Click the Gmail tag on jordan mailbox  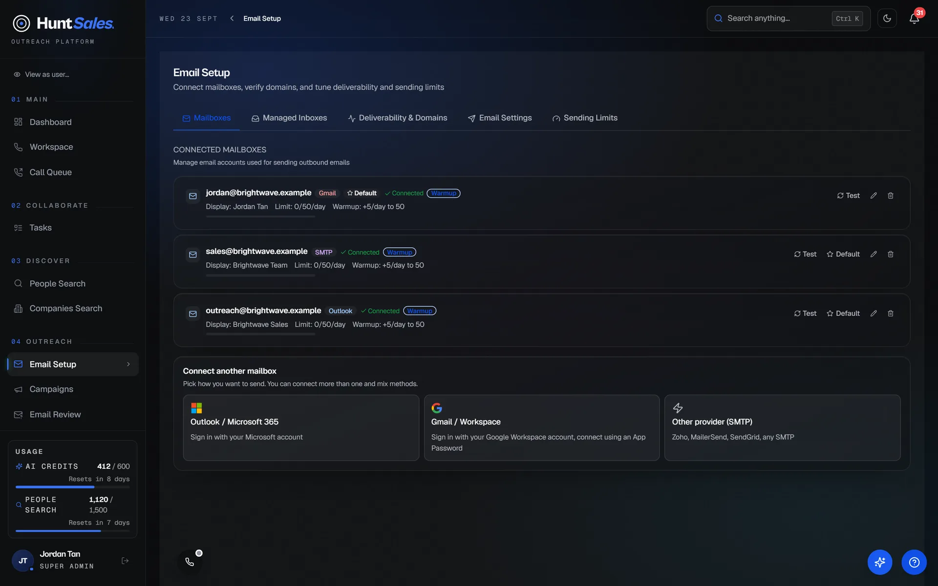click(327, 193)
